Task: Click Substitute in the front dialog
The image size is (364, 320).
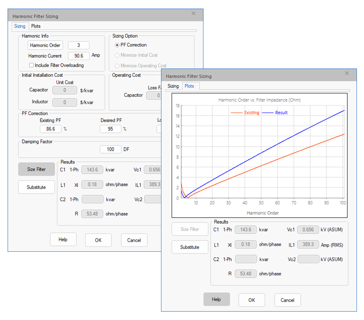Action: (x=190, y=247)
